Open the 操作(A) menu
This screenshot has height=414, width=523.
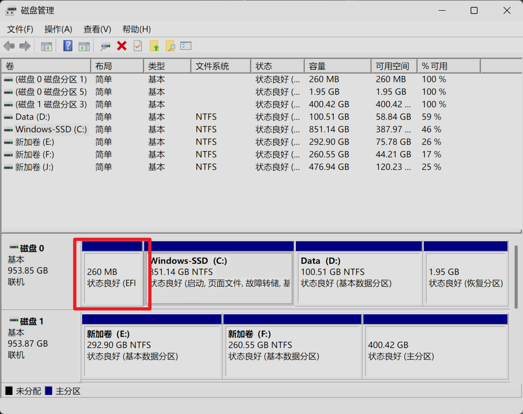(x=58, y=29)
